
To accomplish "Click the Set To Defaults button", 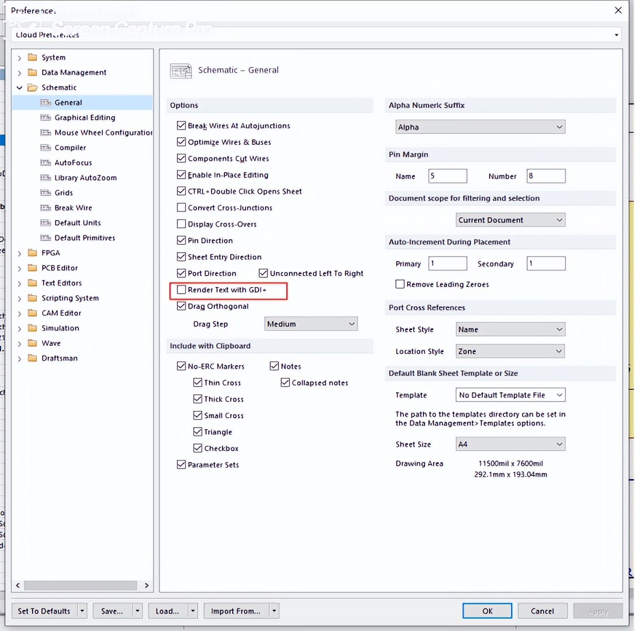I will click(44, 611).
